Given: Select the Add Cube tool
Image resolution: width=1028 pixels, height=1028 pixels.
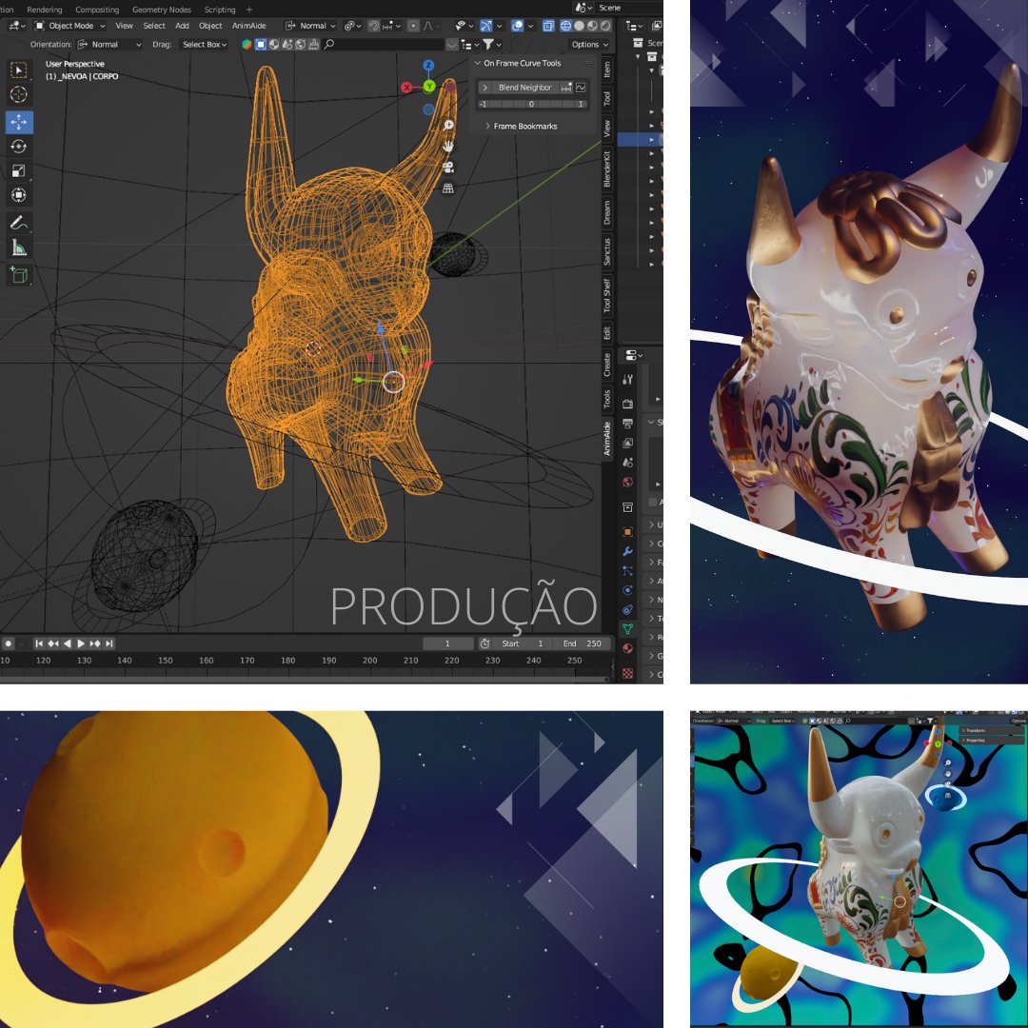Looking at the screenshot, I should point(18,275).
